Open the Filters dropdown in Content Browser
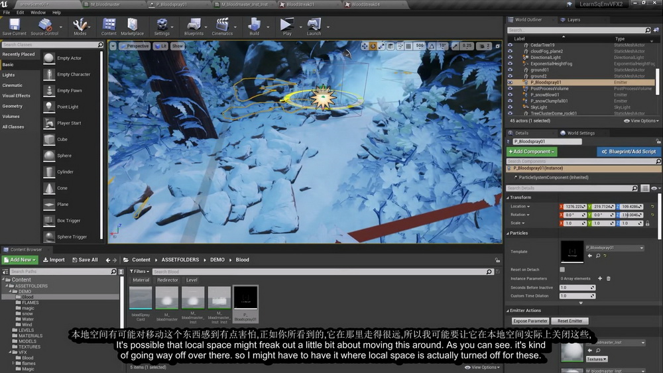Image resolution: width=663 pixels, height=373 pixels. pyautogui.click(x=139, y=272)
